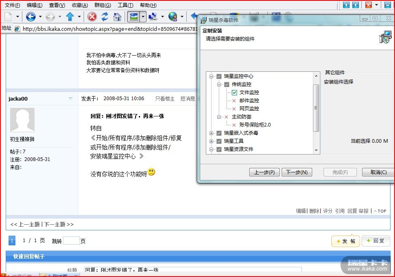395x277 pixels.
Task: Click the 回复 reply button near pagination
Action: 376,241
